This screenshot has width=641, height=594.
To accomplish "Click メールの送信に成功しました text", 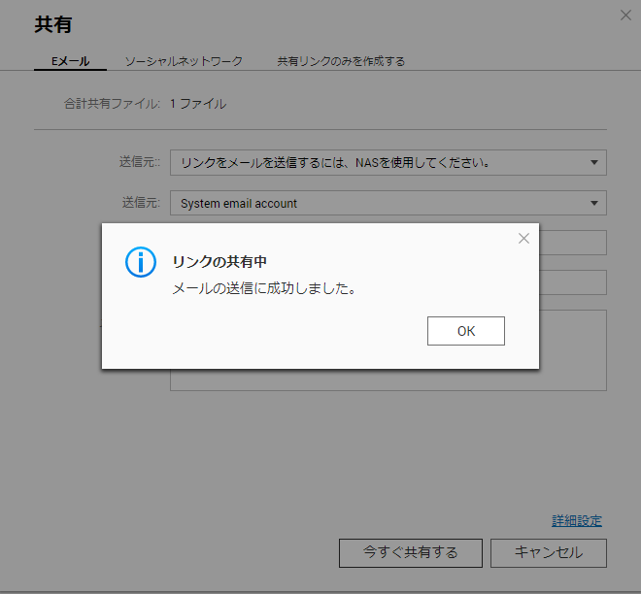I will coord(264,288).
